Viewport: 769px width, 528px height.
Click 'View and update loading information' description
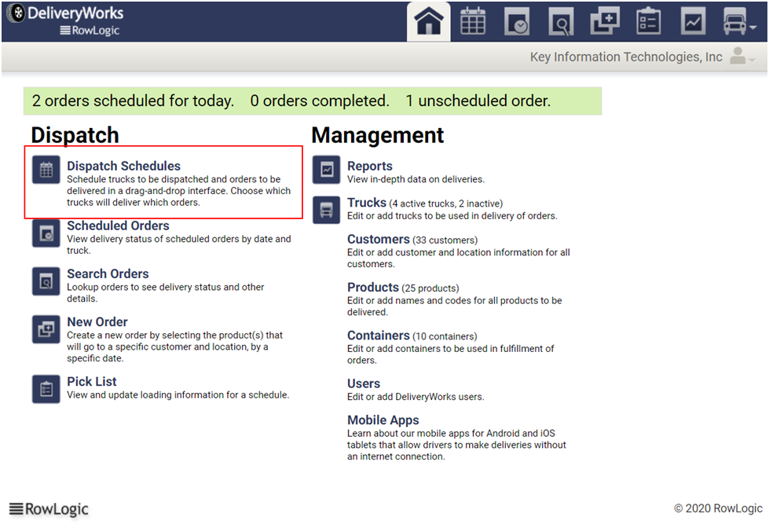[x=178, y=395]
